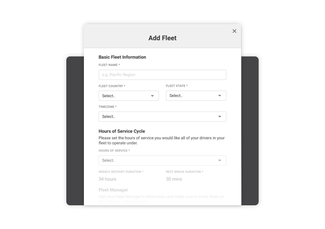Viewport: 325px width, 229px height.
Task: Click the 30 mins rest break value
Action: pyautogui.click(x=174, y=179)
